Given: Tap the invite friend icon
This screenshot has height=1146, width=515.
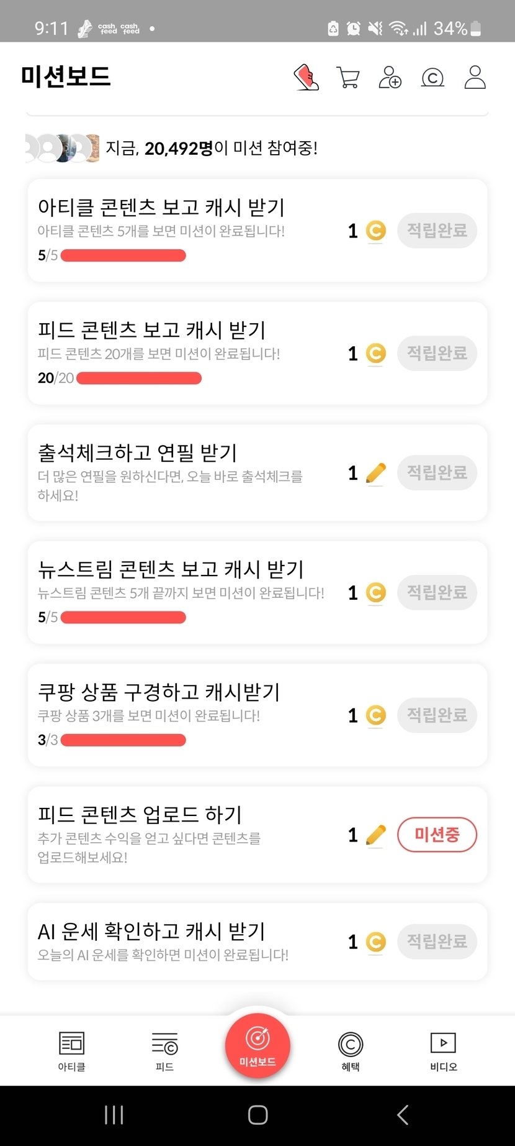Looking at the screenshot, I should [x=390, y=78].
